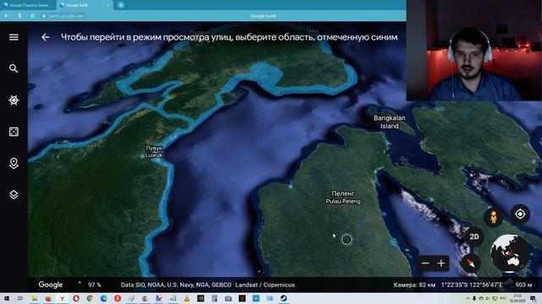The image size is (542, 304).
Task: Open Voyager ship's wheel icon
Action: click(x=14, y=100)
